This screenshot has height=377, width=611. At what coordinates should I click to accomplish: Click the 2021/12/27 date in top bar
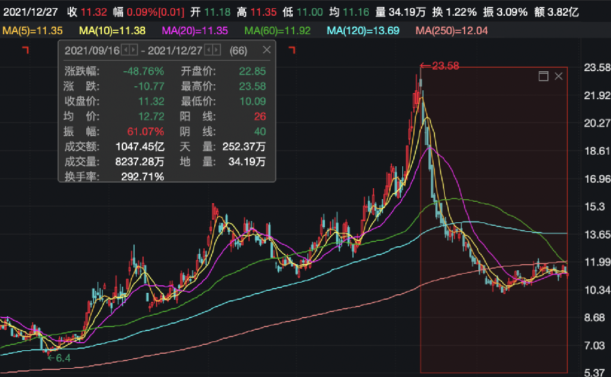point(28,12)
